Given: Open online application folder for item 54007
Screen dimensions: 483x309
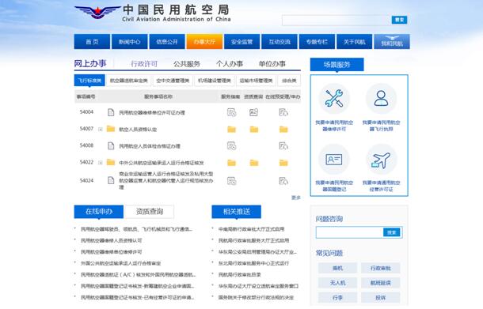Looking at the screenshot, I should pyautogui.click(x=283, y=130).
